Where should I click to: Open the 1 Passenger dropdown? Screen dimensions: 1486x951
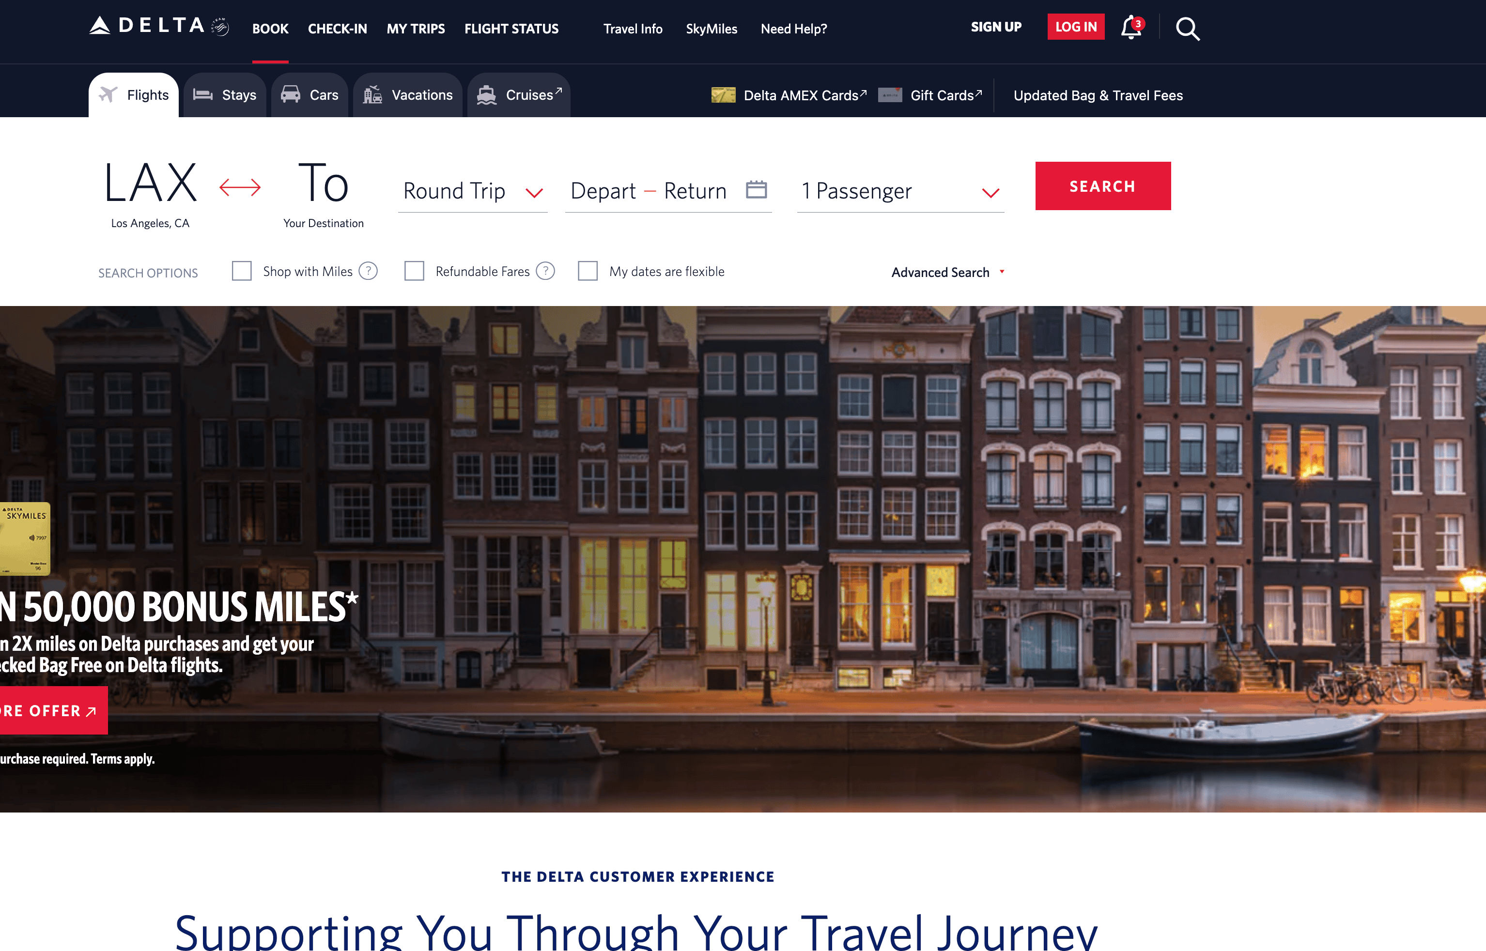[900, 191]
